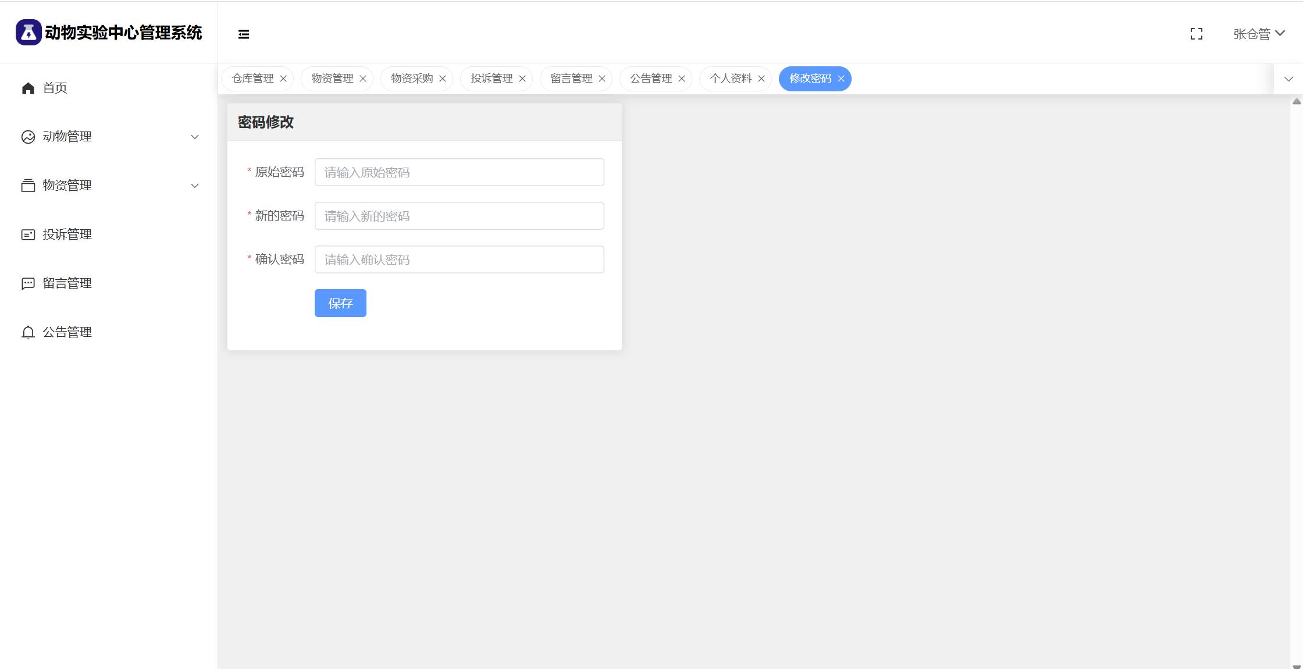1303x669 pixels.
Task: Click the sidebar collapse hamburger icon
Action: click(244, 34)
